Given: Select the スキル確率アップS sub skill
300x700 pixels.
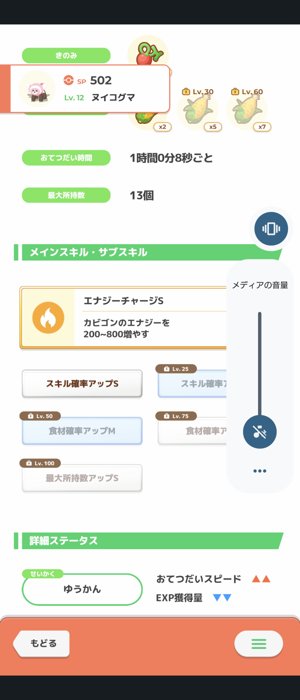Looking at the screenshot, I should (82, 384).
